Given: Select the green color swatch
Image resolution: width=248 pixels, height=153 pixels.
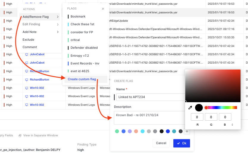Looking at the screenshot, I should tap(117, 131).
